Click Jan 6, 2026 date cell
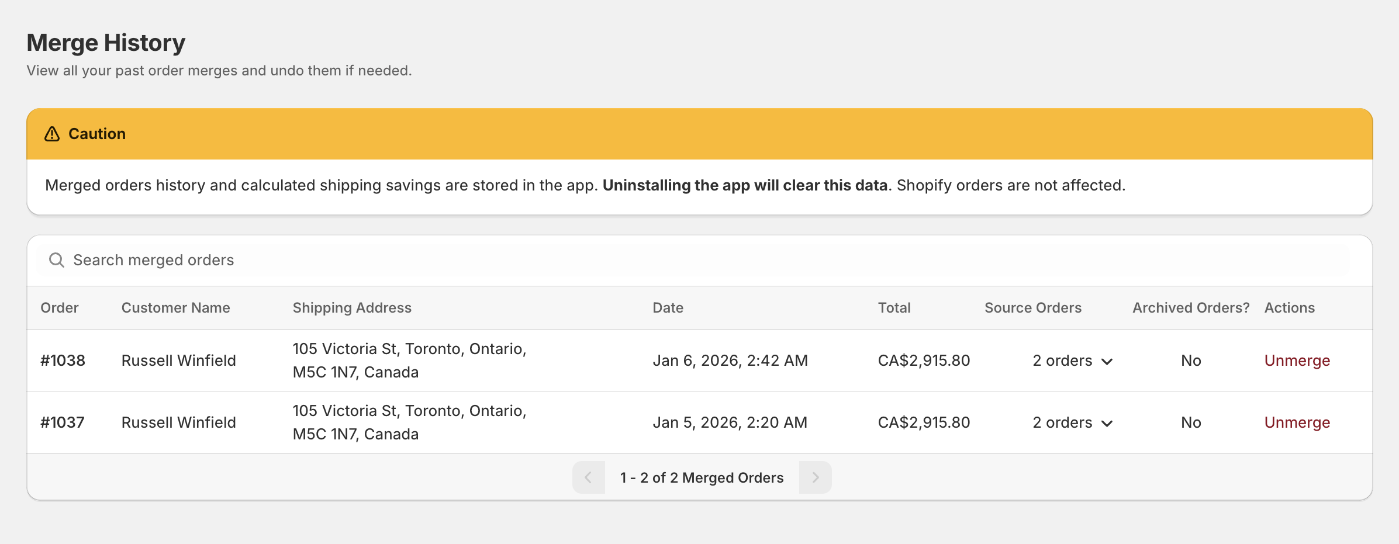Viewport: 1399px width, 544px height. (x=730, y=361)
